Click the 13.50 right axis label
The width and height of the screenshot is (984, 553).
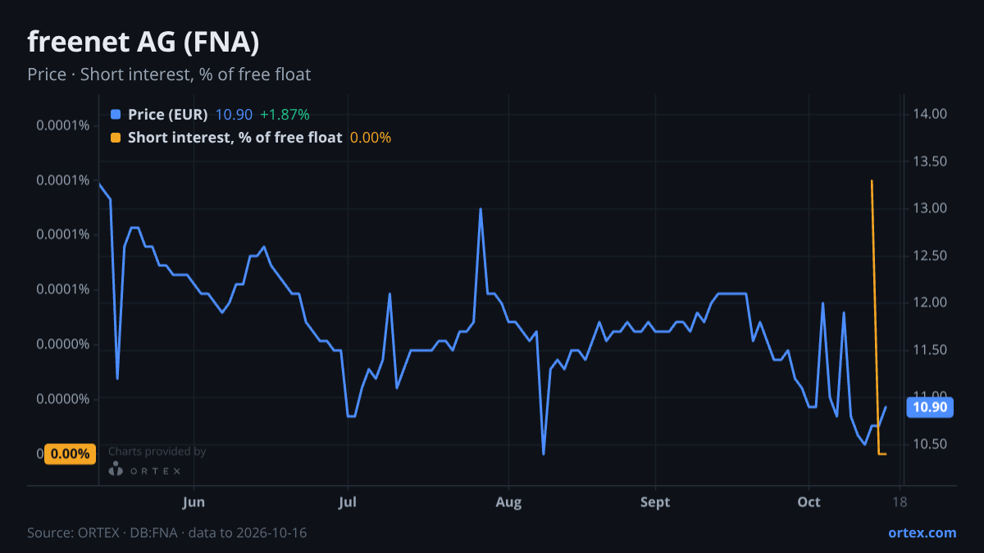(931, 161)
